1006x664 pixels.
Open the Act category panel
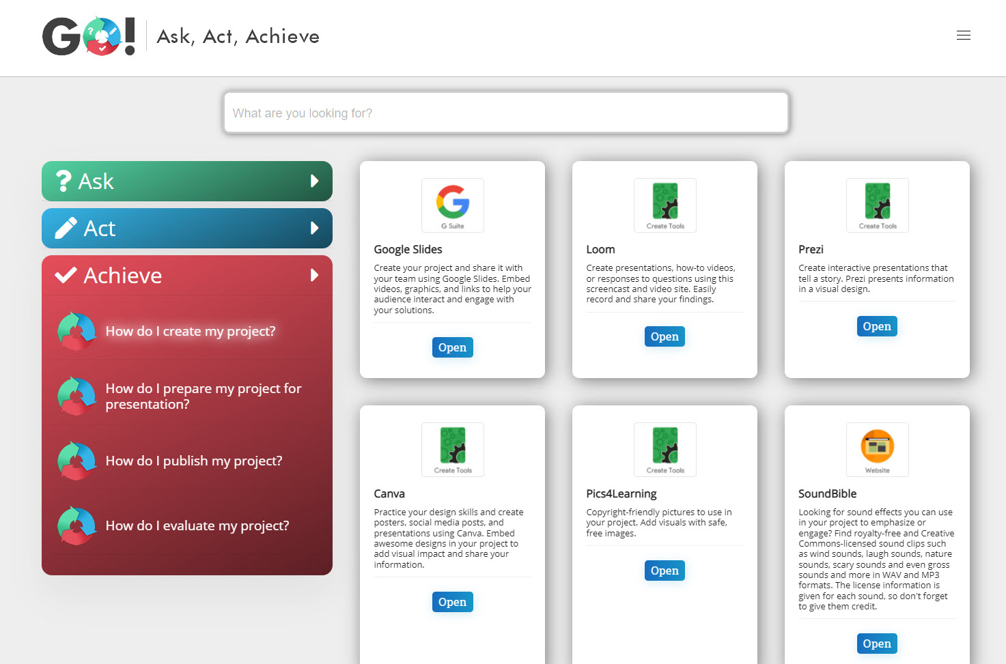(187, 228)
